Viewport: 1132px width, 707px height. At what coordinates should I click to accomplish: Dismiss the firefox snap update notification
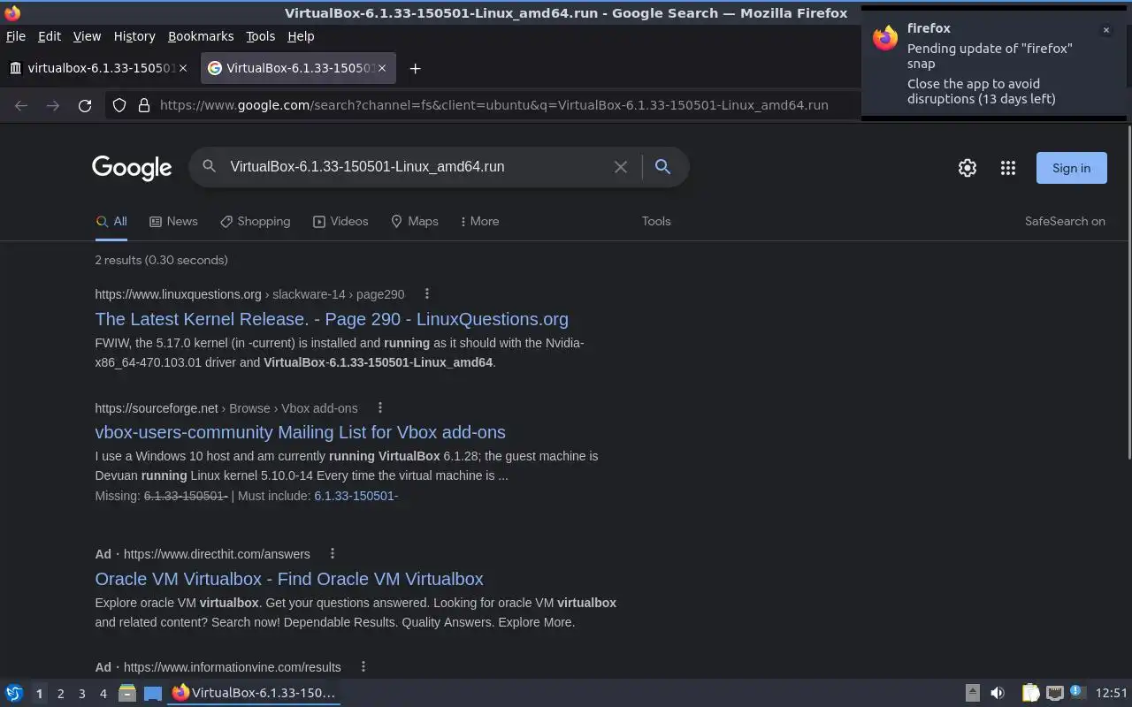point(1105,30)
